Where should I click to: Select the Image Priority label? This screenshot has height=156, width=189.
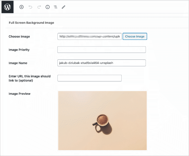19,50
